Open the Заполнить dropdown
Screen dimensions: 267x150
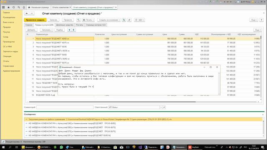[47, 30]
